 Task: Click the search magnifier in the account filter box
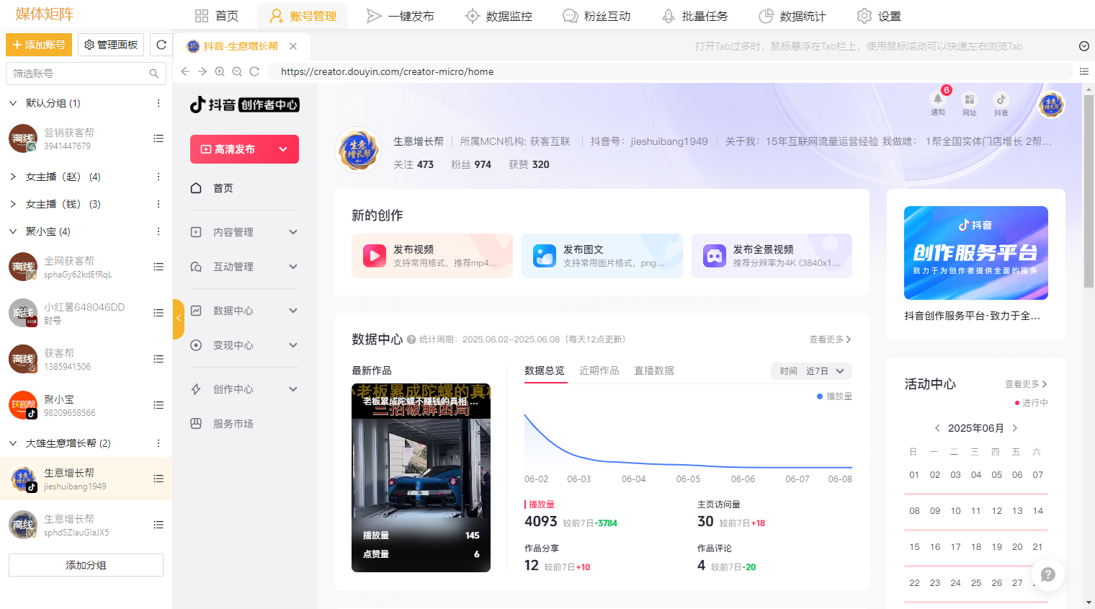153,74
